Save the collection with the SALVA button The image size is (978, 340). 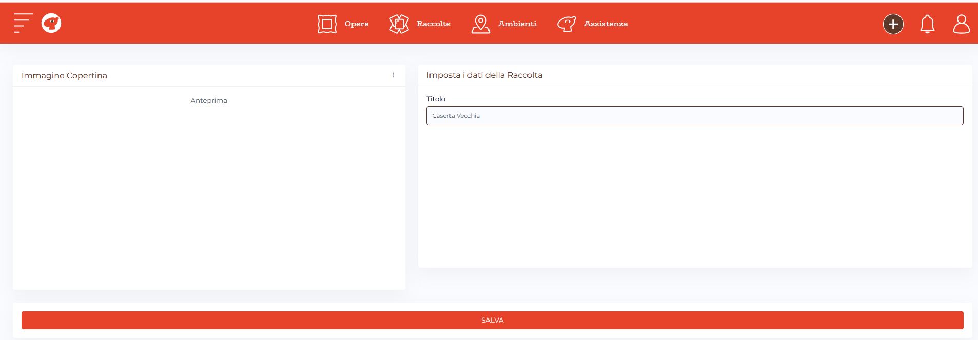pyautogui.click(x=493, y=320)
